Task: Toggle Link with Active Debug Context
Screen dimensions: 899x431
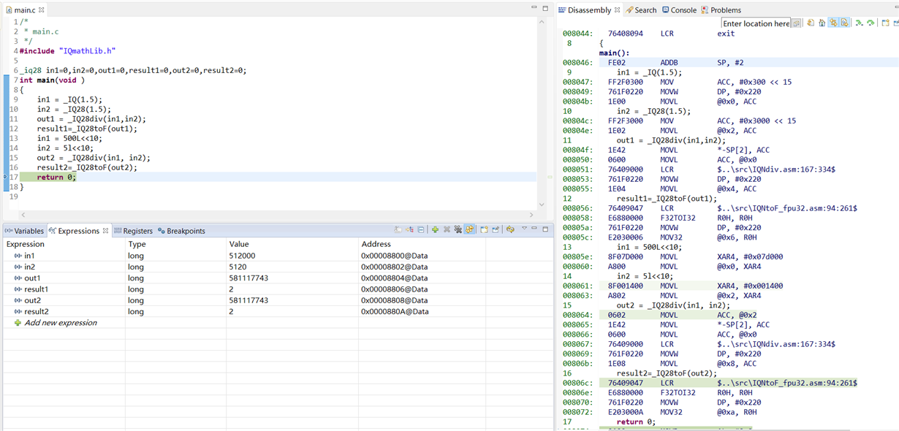Action: pos(833,23)
